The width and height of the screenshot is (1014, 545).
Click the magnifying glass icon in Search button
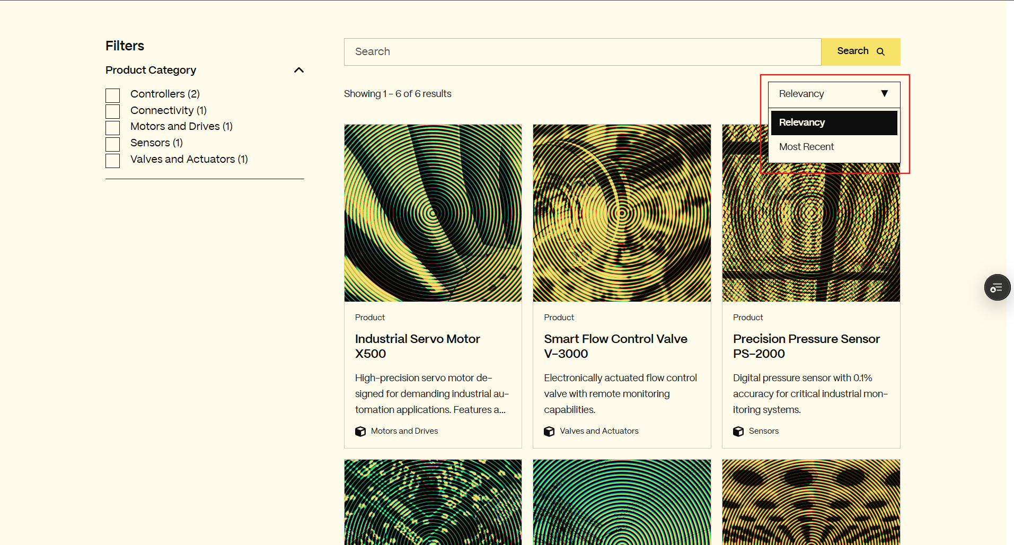880,51
